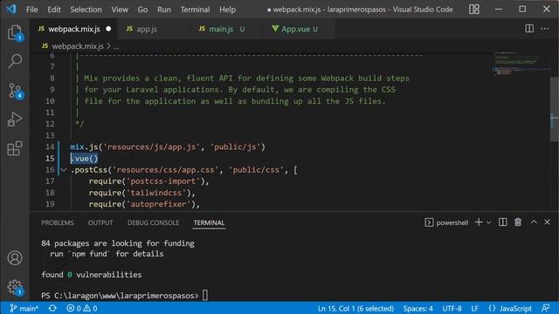Switch to the App.vue tab

point(300,29)
